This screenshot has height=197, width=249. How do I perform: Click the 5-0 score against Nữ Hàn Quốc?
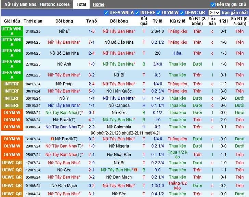[91, 91]
